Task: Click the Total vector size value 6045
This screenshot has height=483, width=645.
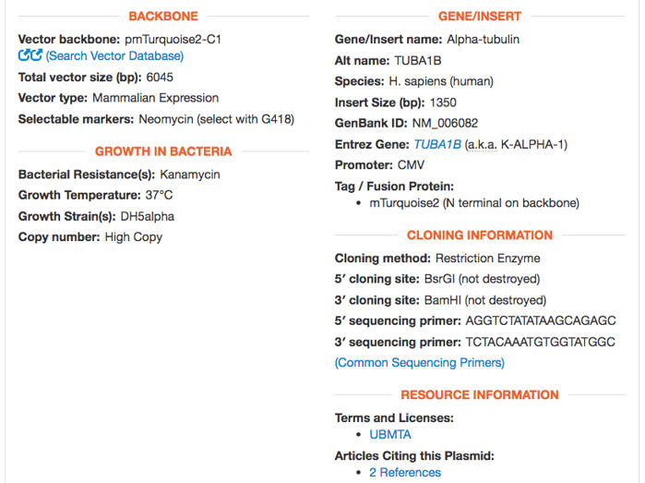Action: click(160, 78)
